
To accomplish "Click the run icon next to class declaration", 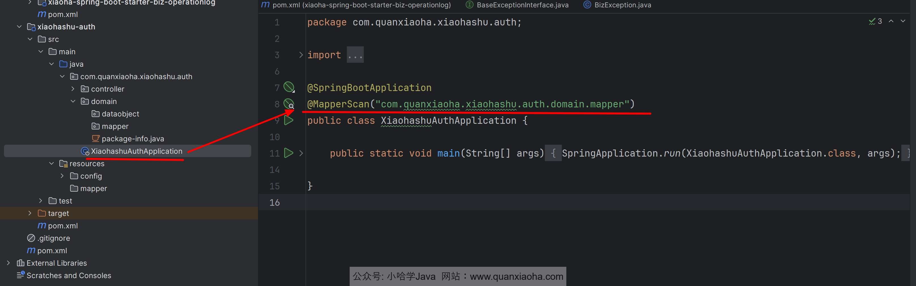I will click(x=288, y=120).
